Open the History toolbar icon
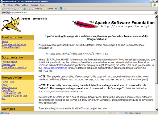The height and width of the screenshot is (115, 158). point(56,9)
